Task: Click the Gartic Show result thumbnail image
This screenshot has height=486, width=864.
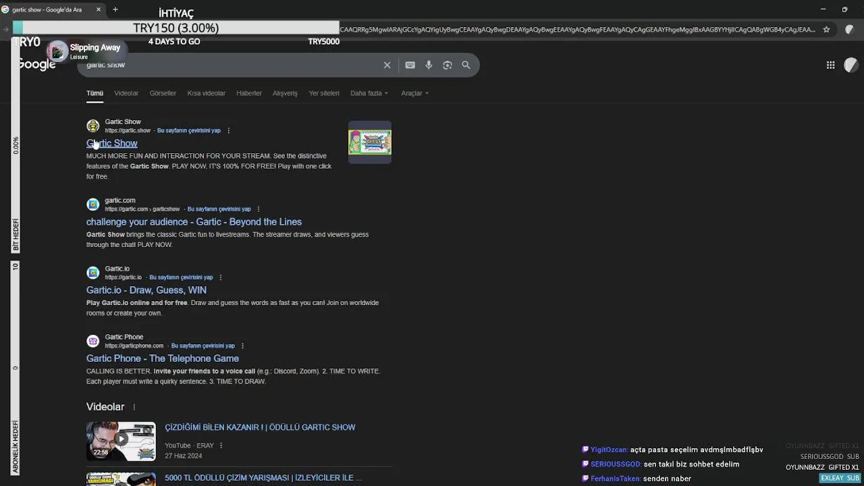Action: (370, 142)
